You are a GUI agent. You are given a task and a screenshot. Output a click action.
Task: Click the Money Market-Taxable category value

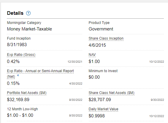pos(29,29)
